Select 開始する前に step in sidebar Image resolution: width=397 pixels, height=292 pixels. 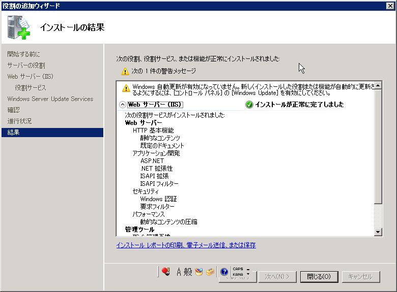click(x=23, y=54)
